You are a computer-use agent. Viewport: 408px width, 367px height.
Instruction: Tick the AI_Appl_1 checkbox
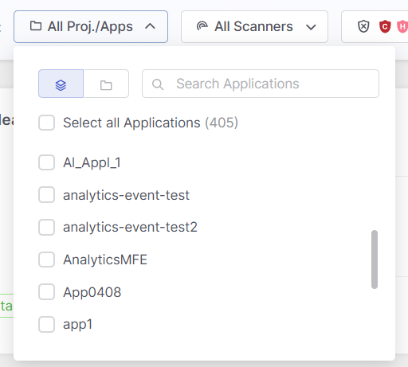coord(47,162)
